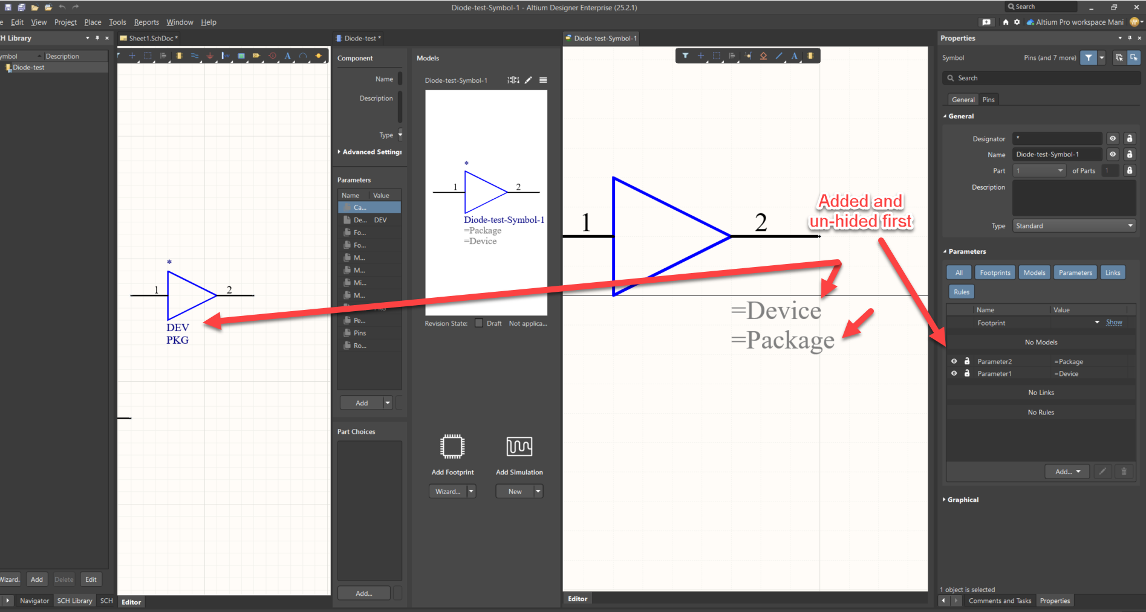Click the Models filter button
1146x612 pixels.
coord(1034,272)
